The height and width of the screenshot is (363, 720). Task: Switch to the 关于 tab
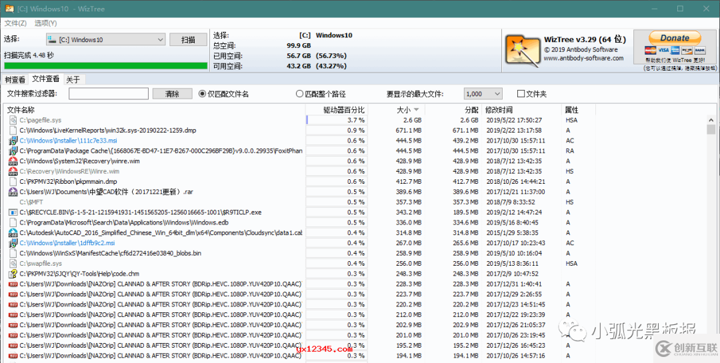tap(73, 79)
